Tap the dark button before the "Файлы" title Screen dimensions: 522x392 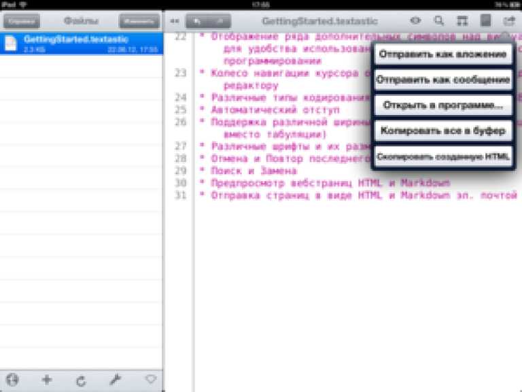click(22, 21)
